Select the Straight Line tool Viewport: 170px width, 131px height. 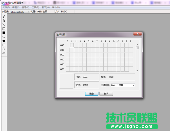(x=4, y=25)
